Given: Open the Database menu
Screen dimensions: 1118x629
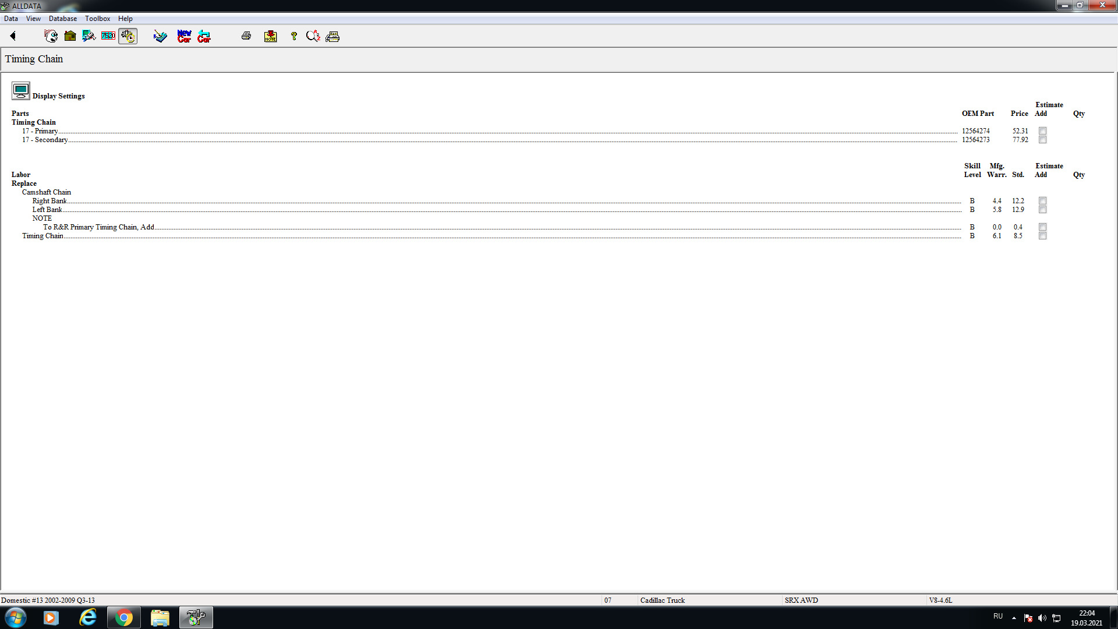Looking at the screenshot, I should click(x=62, y=19).
